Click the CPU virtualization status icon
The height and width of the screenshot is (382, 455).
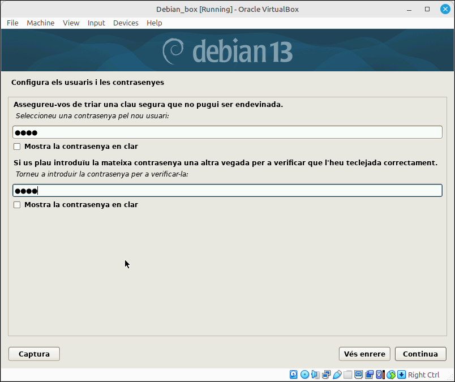click(x=380, y=375)
